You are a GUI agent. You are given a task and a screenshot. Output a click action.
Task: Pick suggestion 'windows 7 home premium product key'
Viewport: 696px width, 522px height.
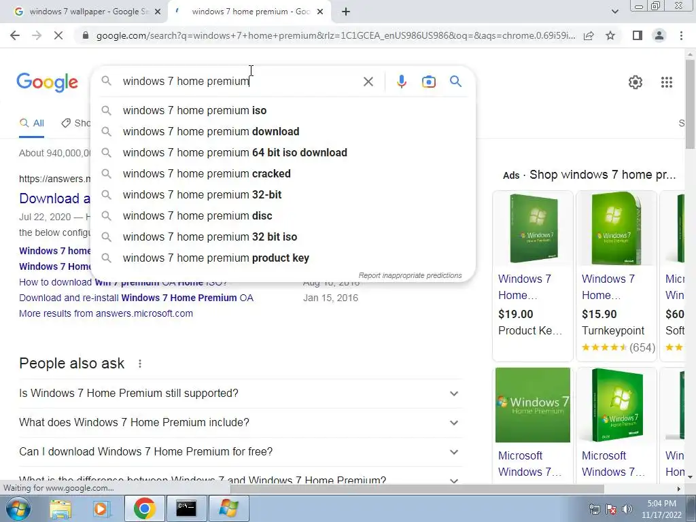click(x=283, y=258)
